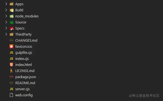This screenshot has height=101, width=163.
Task: Click the Build folder icon
Action: coord(12,10)
